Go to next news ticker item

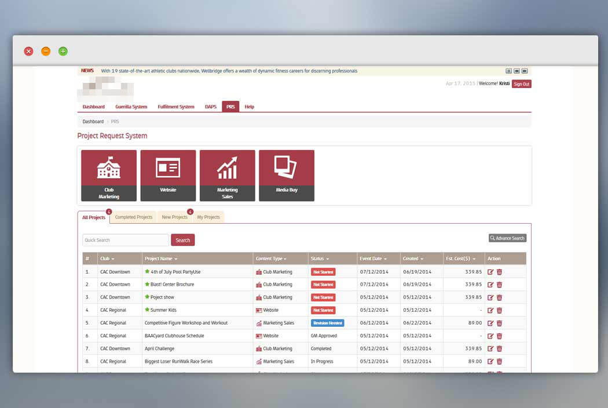(x=525, y=71)
